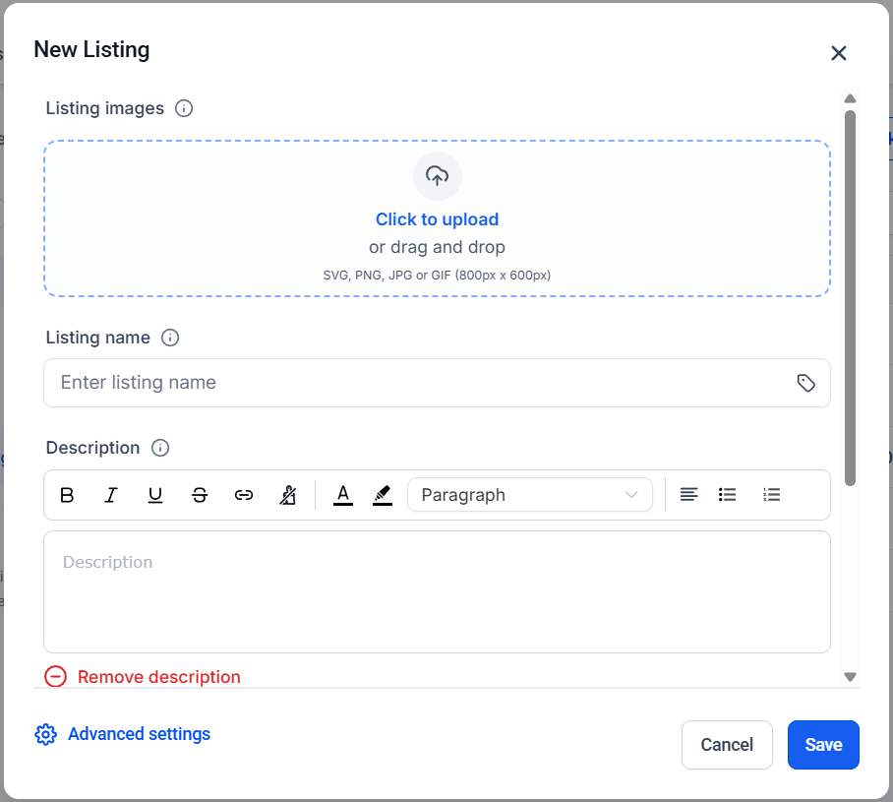Show info tooltip for Listing images
The image size is (893, 802).
click(x=183, y=108)
